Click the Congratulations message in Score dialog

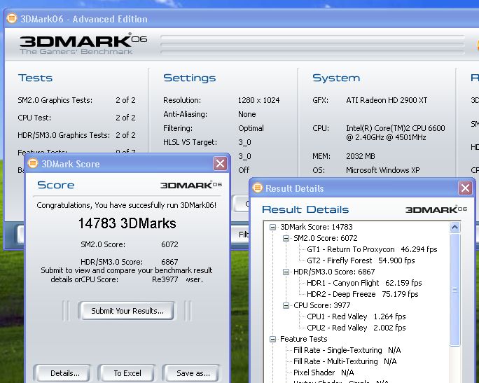pyautogui.click(x=127, y=205)
